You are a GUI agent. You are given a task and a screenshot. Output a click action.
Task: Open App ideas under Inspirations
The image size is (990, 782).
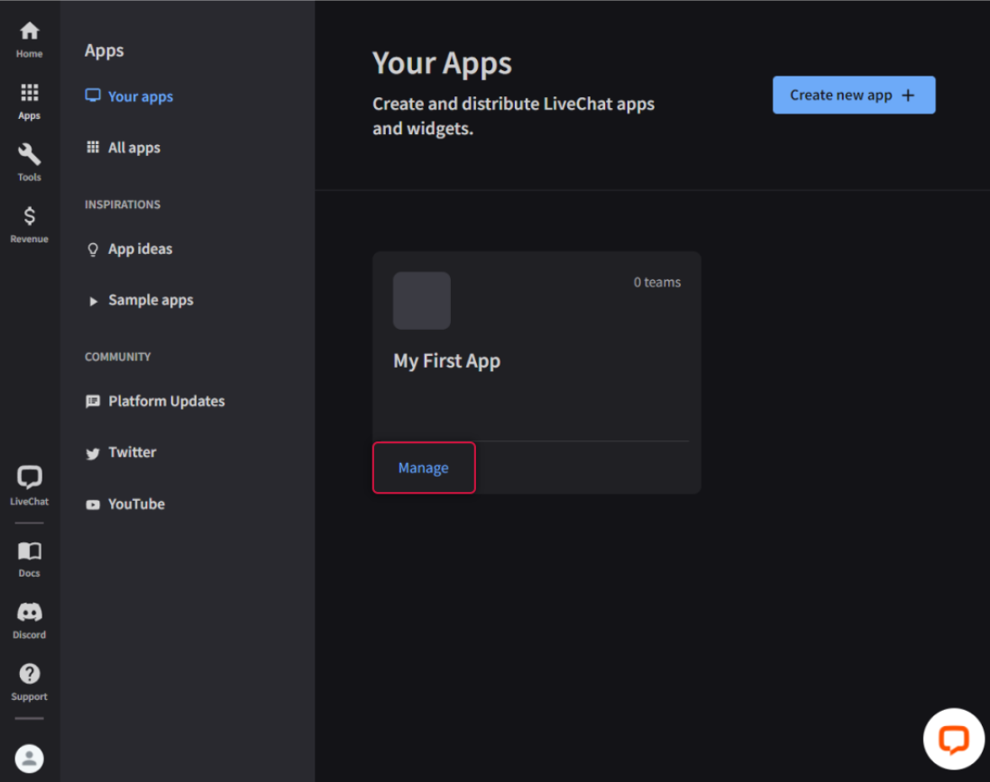coord(140,249)
